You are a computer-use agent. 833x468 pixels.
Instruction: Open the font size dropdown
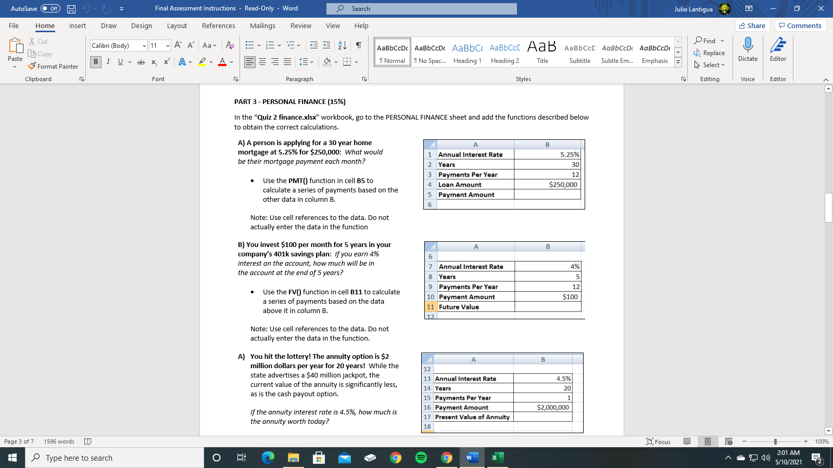tap(168, 45)
